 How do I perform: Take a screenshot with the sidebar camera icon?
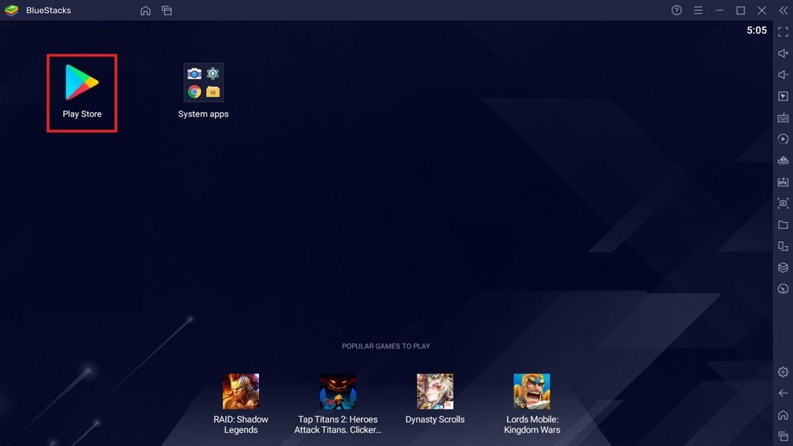(x=783, y=204)
